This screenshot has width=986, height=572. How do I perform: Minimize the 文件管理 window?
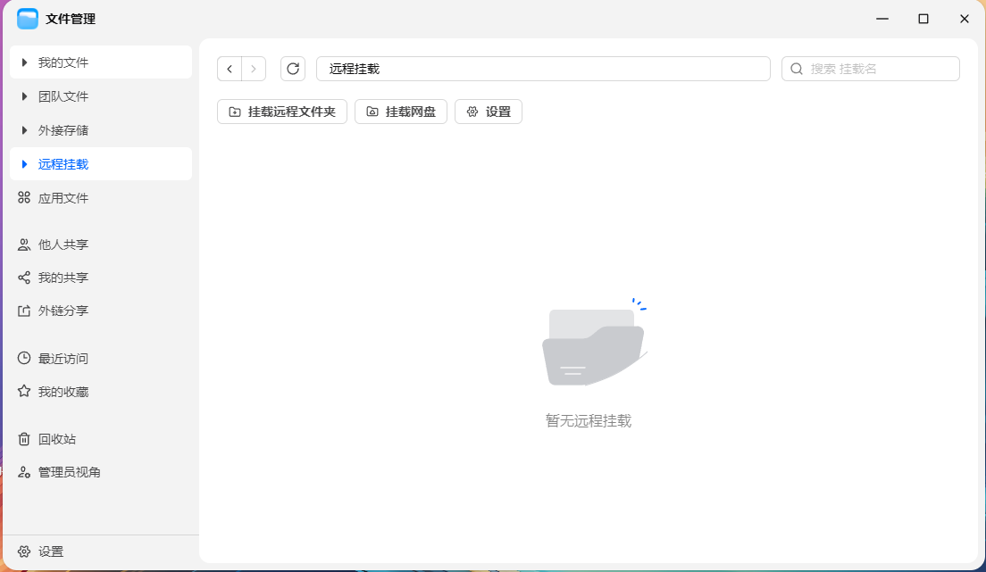(x=882, y=19)
